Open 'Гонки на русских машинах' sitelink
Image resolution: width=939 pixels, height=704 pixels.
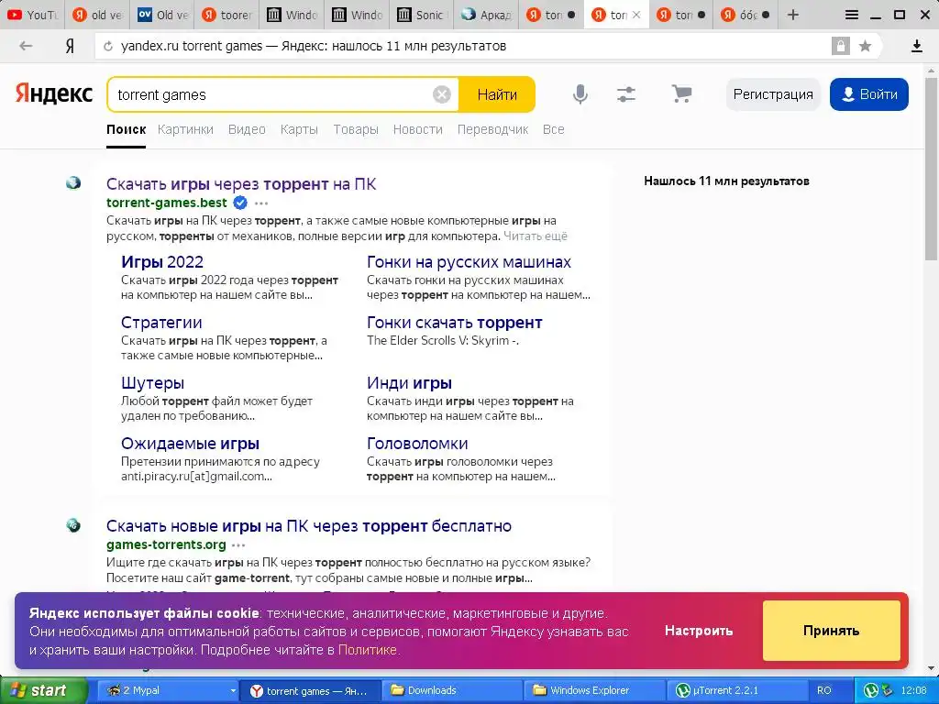click(469, 261)
